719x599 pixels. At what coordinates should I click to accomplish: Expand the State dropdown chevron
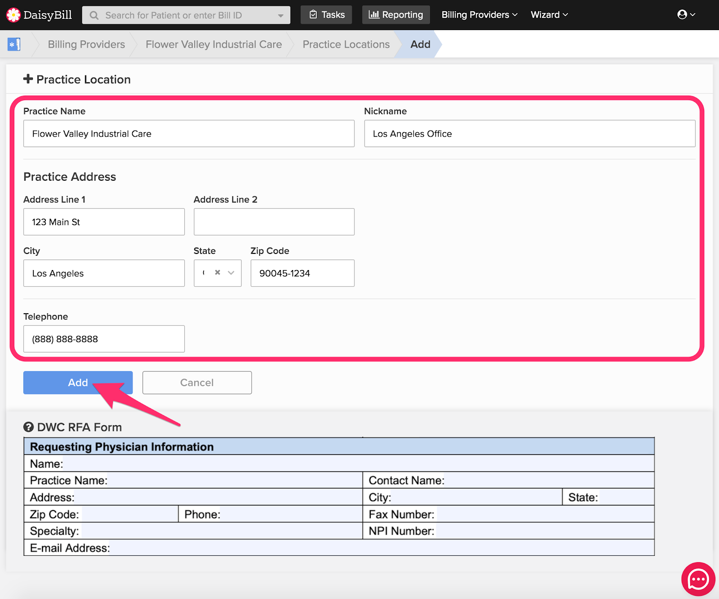(x=231, y=273)
